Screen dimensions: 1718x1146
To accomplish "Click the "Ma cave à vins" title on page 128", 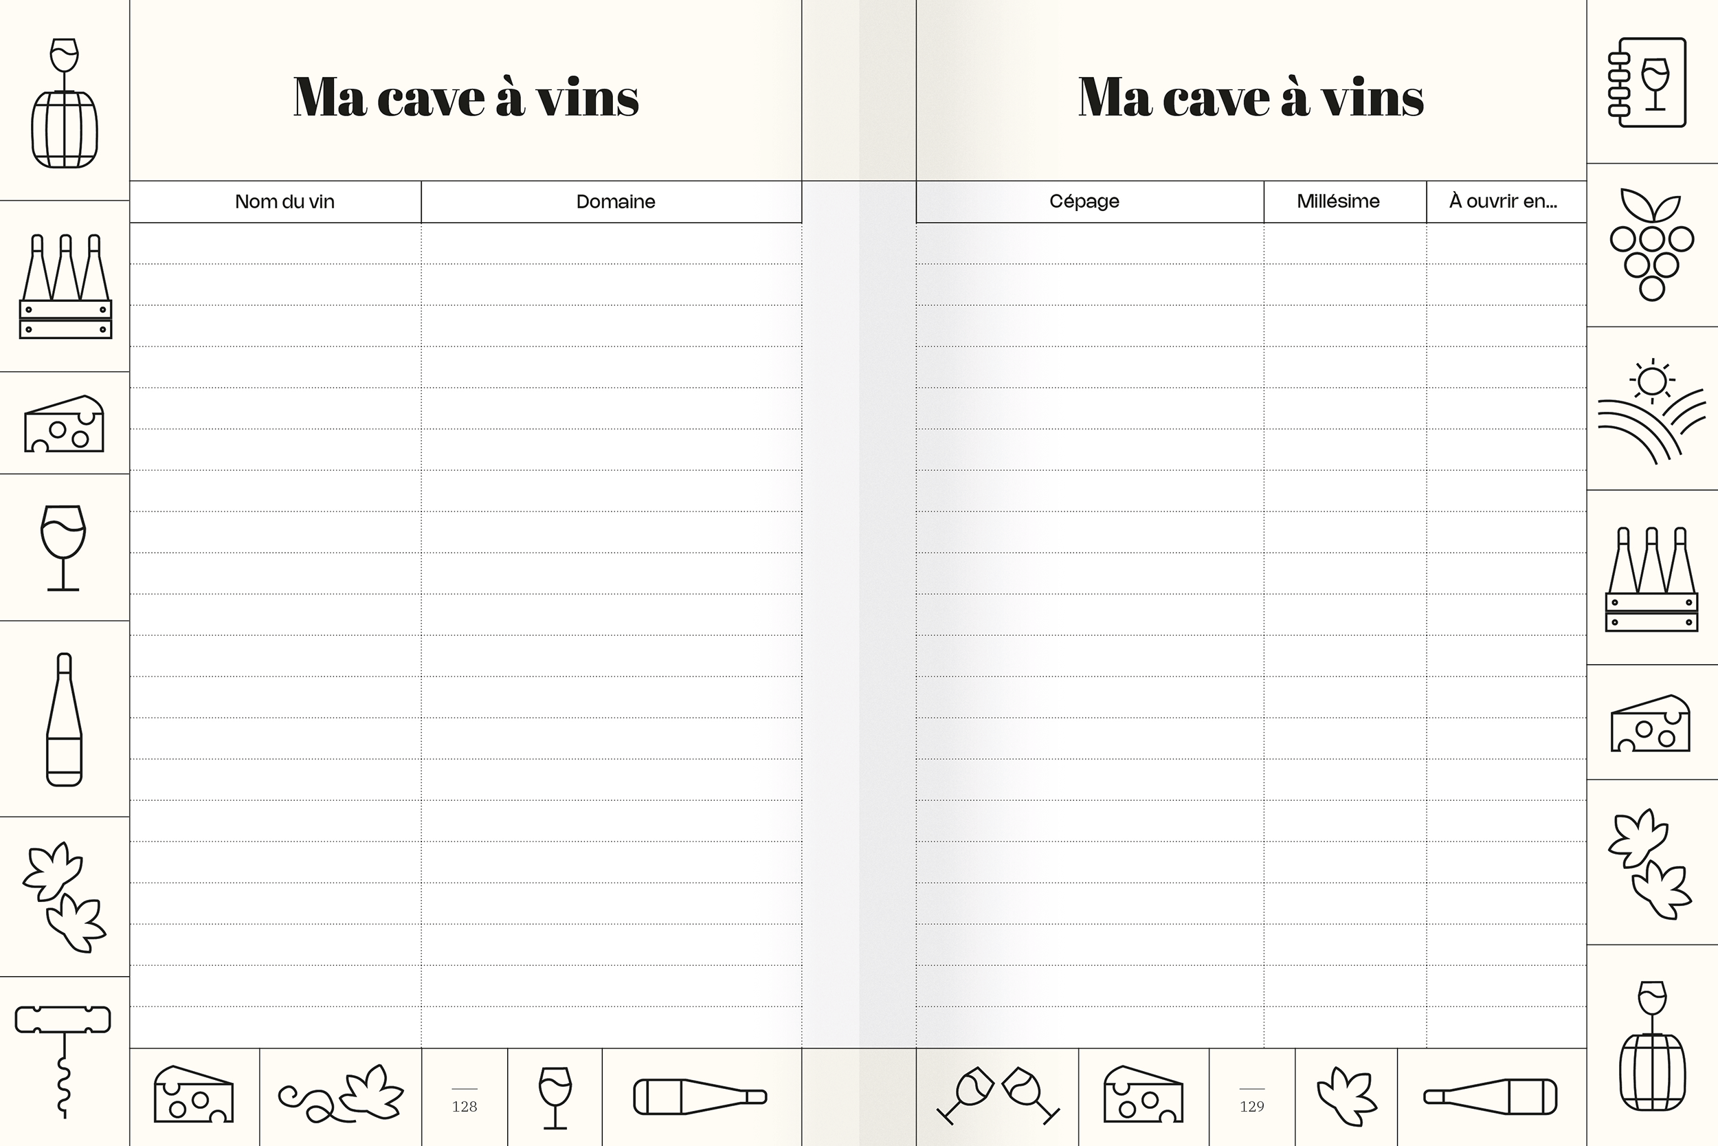I will pyautogui.click(x=466, y=96).
